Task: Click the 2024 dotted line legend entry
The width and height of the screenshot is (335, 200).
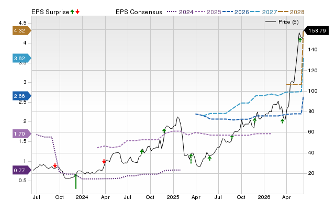Action: 180,12
